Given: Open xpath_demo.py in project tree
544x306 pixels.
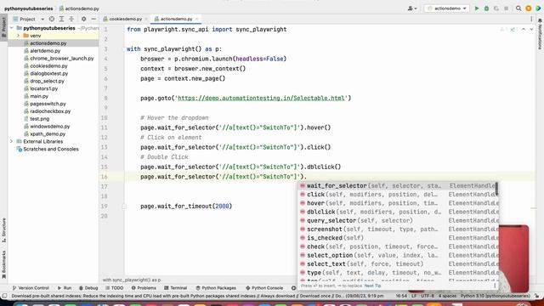Looking at the screenshot, I should tap(48, 134).
